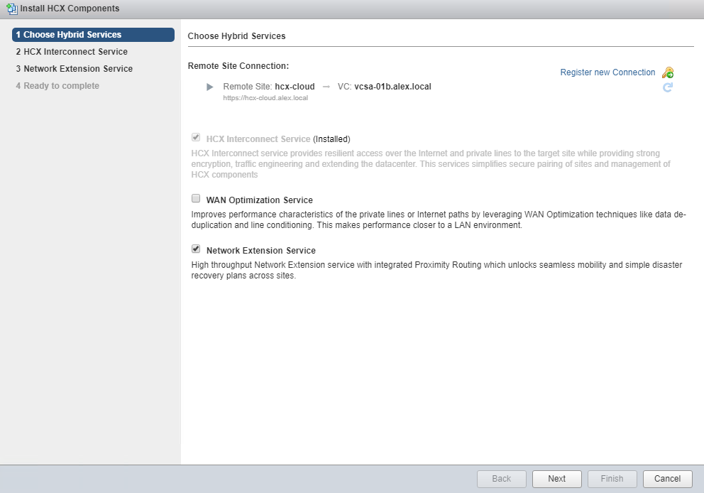
Task: Open the Register new Connection link
Action: tap(607, 72)
